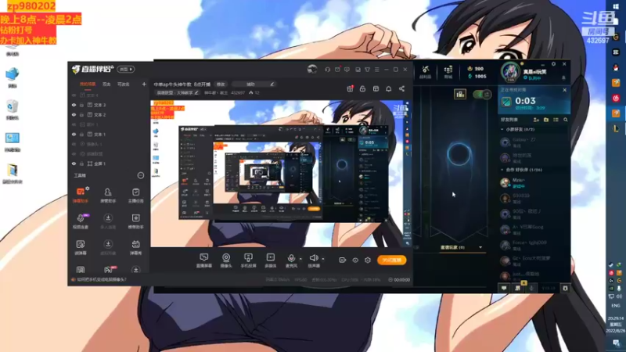This screenshot has height=352, width=626.
Task: Mute the 麦克风 microphone icon
Action: (x=291, y=258)
